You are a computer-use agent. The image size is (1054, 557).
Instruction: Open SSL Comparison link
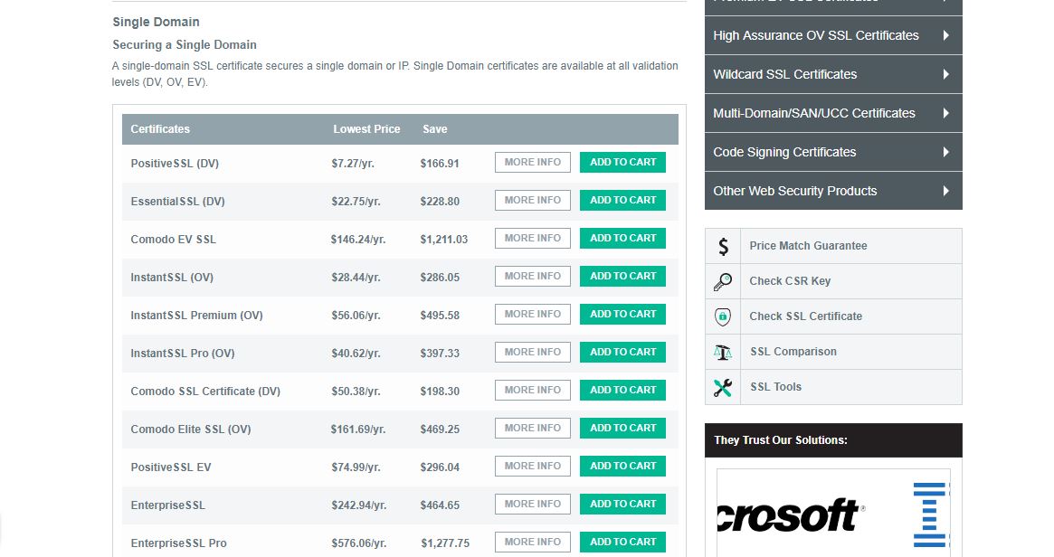click(793, 352)
